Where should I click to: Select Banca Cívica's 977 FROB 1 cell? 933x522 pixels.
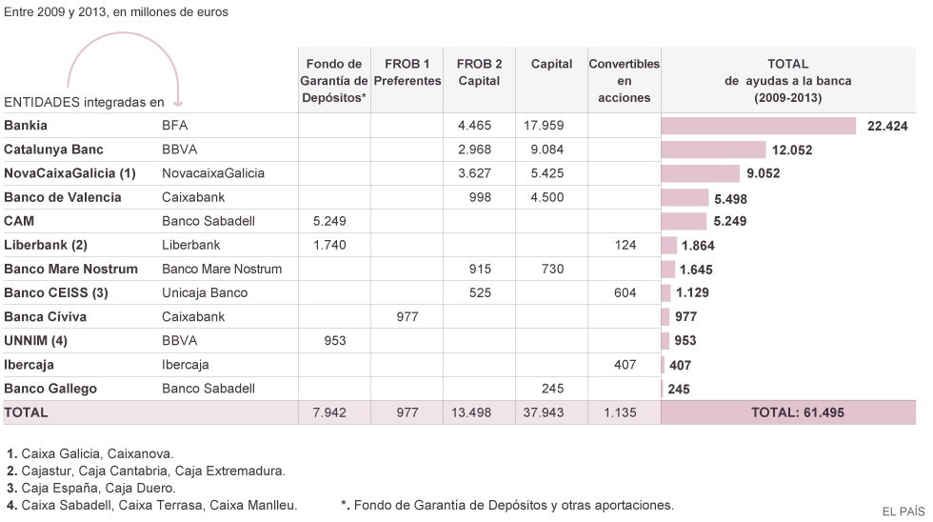tap(407, 316)
